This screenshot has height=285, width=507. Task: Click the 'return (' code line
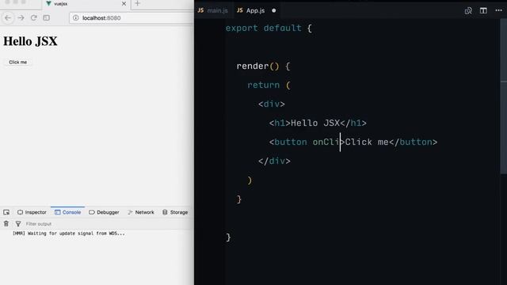(269, 85)
